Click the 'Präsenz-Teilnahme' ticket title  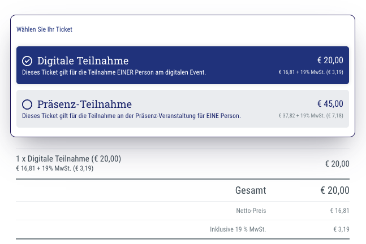click(84, 104)
